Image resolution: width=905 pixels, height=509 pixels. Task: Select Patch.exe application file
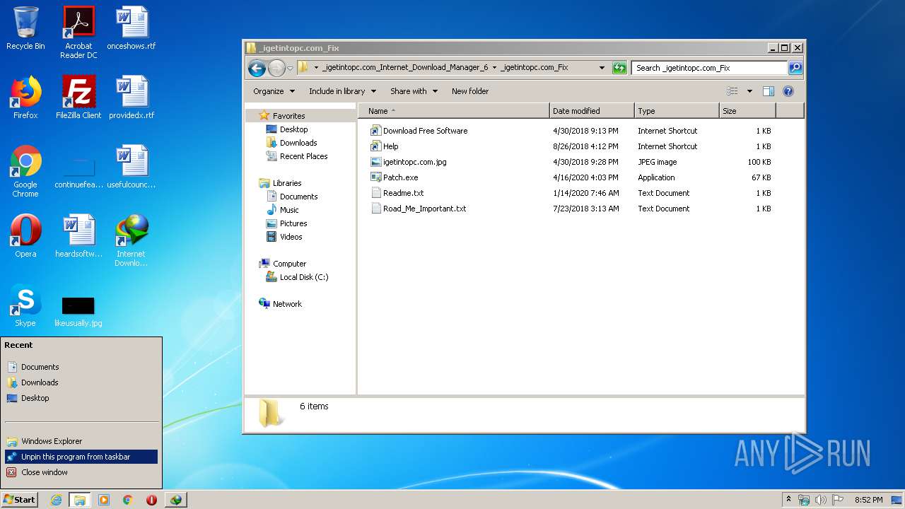pos(400,177)
